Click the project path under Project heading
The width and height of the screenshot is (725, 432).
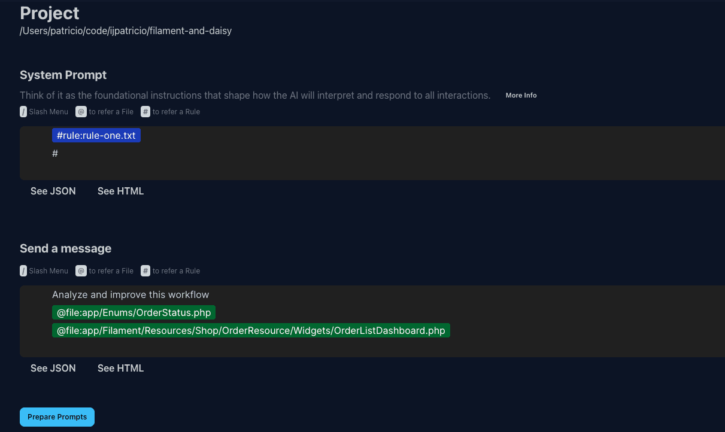[x=125, y=31]
